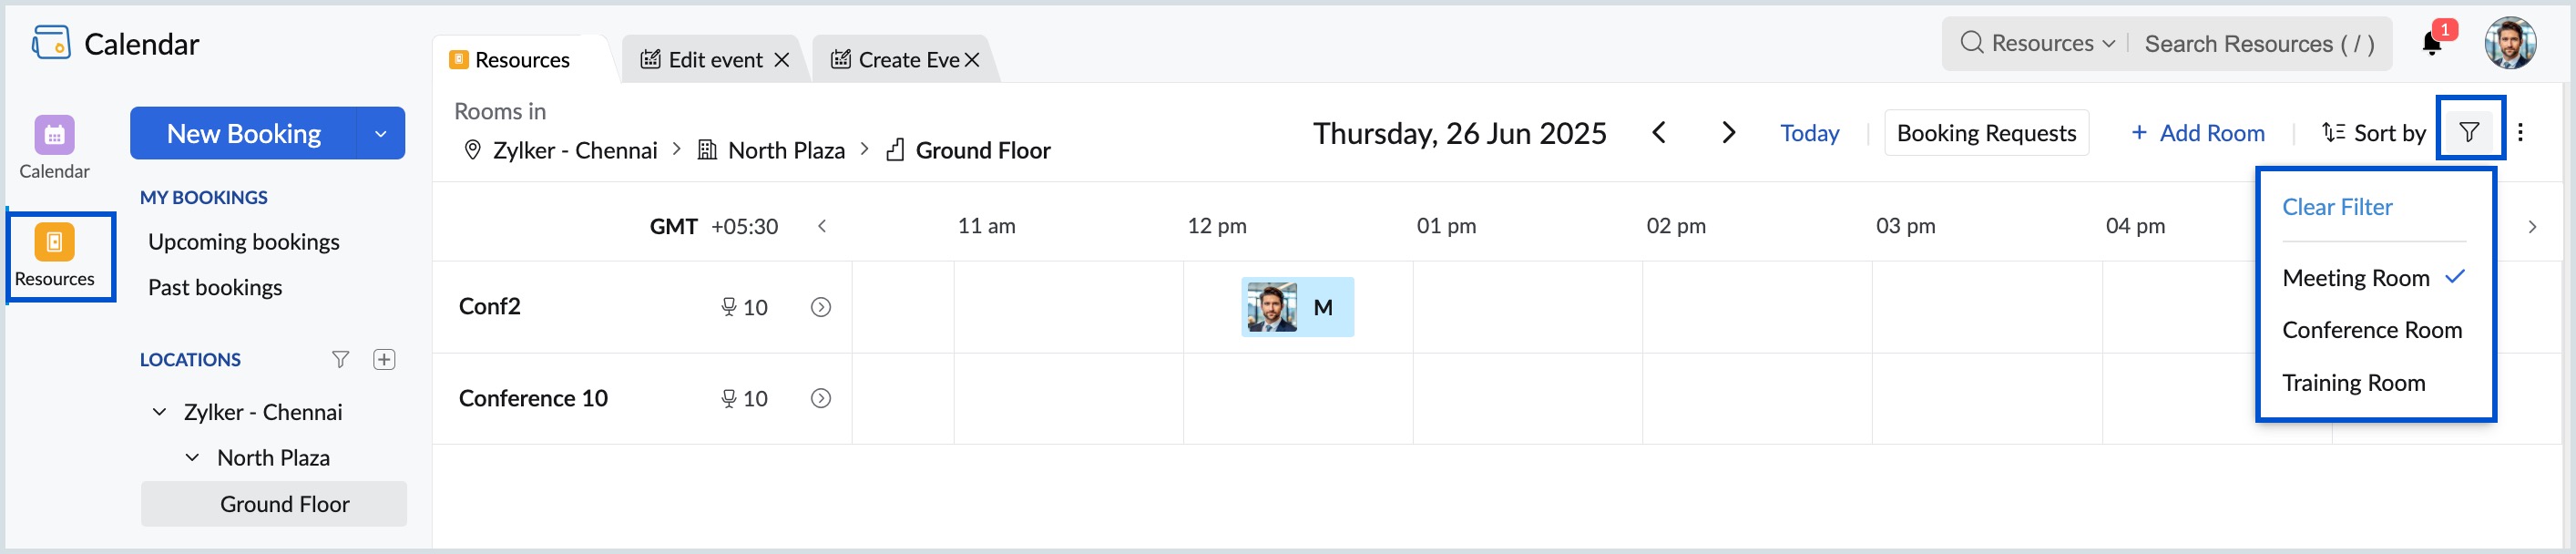Open Conf2 room details arrow
Screen dimensions: 2576x554
[820, 307]
